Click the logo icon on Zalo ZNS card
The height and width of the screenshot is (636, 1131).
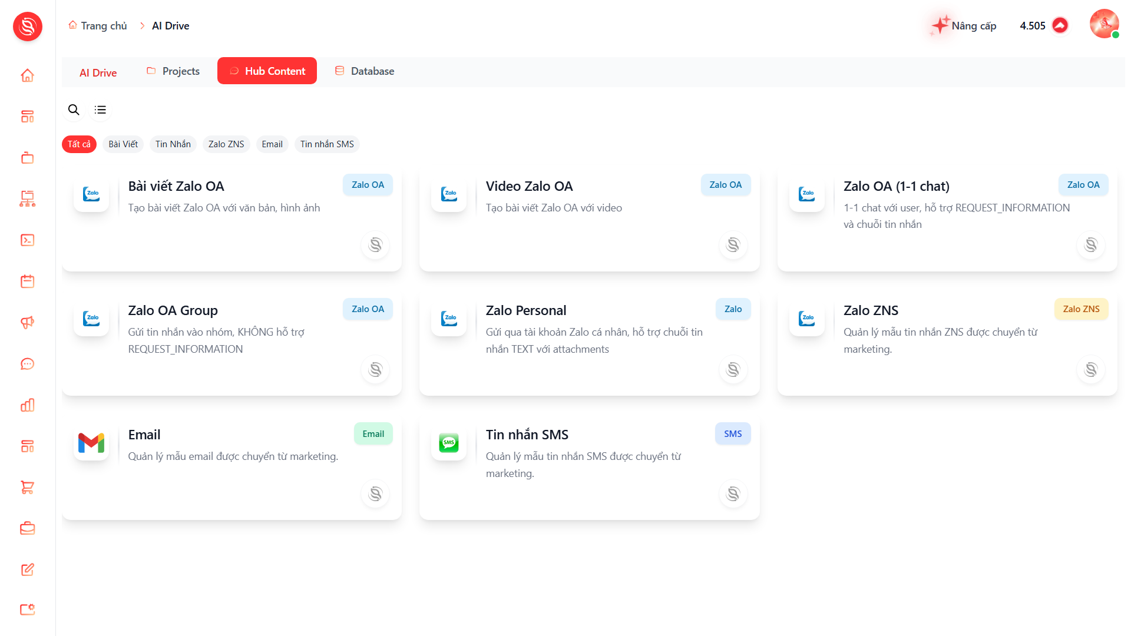(1091, 370)
